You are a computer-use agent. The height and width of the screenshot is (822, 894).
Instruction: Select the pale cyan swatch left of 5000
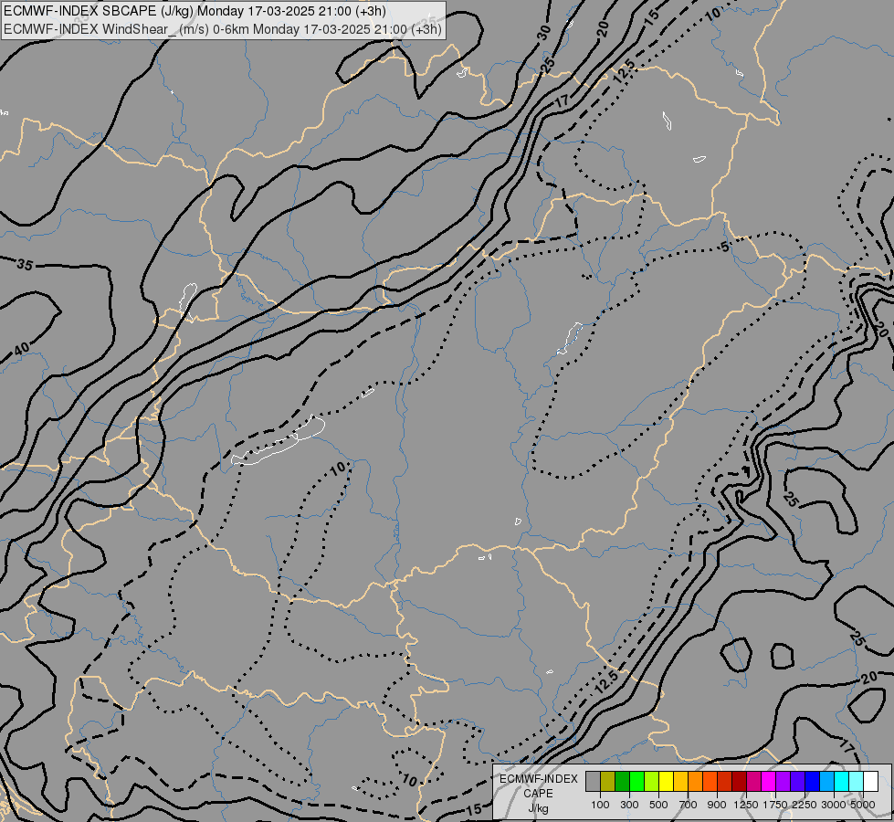pyautogui.click(x=856, y=781)
